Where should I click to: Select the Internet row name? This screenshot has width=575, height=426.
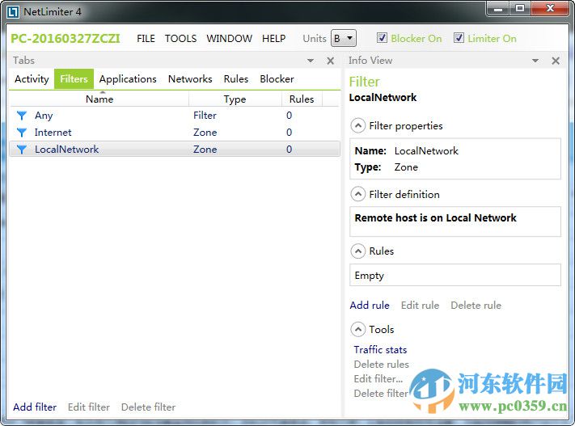[53, 133]
